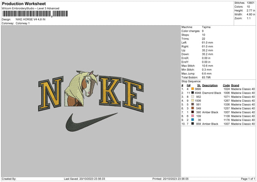The width and height of the screenshot is (257, 182).
Task: Click the Brand column header
Action: coord(235,85)
